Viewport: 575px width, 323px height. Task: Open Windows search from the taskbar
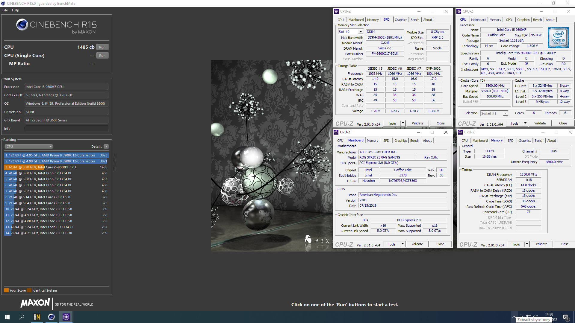pos(22,317)
